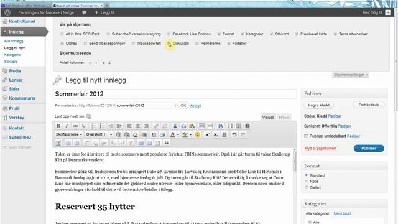Open Overskrift 1 format dropdown
Viewport: 398px width, 224px height.
pyautogui.click(x=99, y=134)
